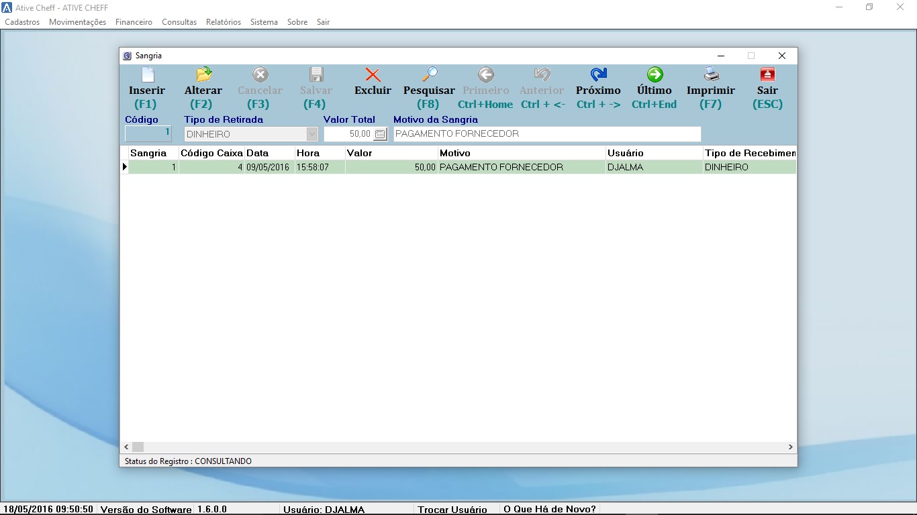Image resolution: width=917 pixels, height=515 pixels.
Task: Click date cell 09/05/2016
Action: (x=270, y=167)
